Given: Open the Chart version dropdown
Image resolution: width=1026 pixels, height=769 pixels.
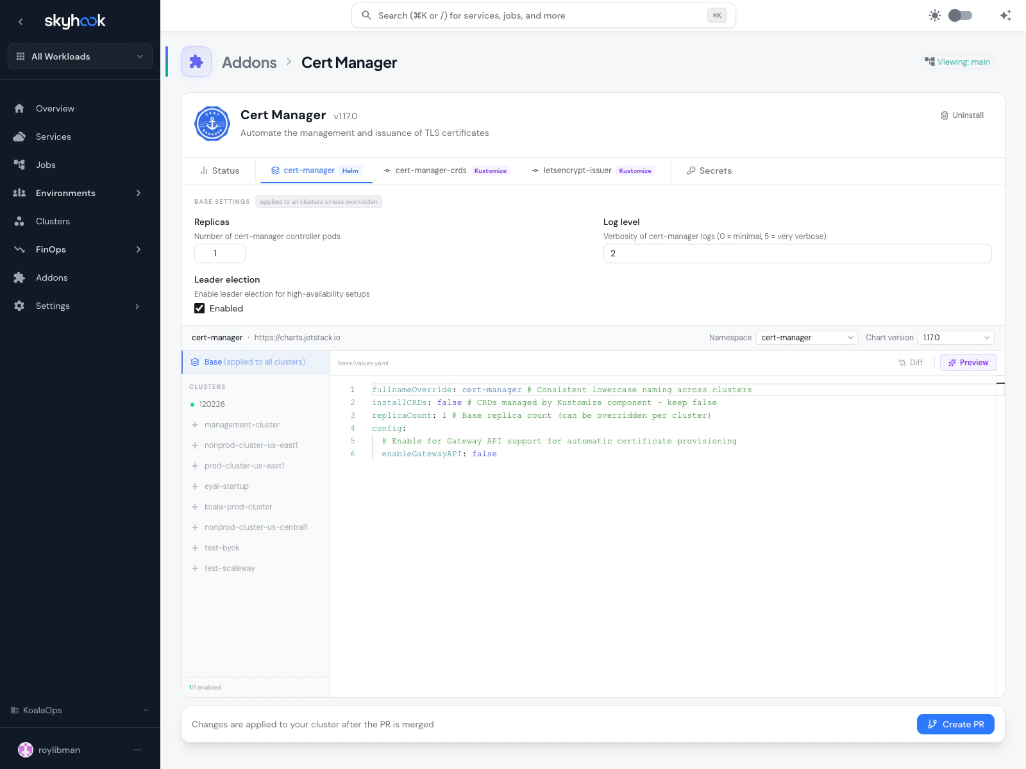Looking at the screenshot, I should pyautogui.click(x=955, y=337).
